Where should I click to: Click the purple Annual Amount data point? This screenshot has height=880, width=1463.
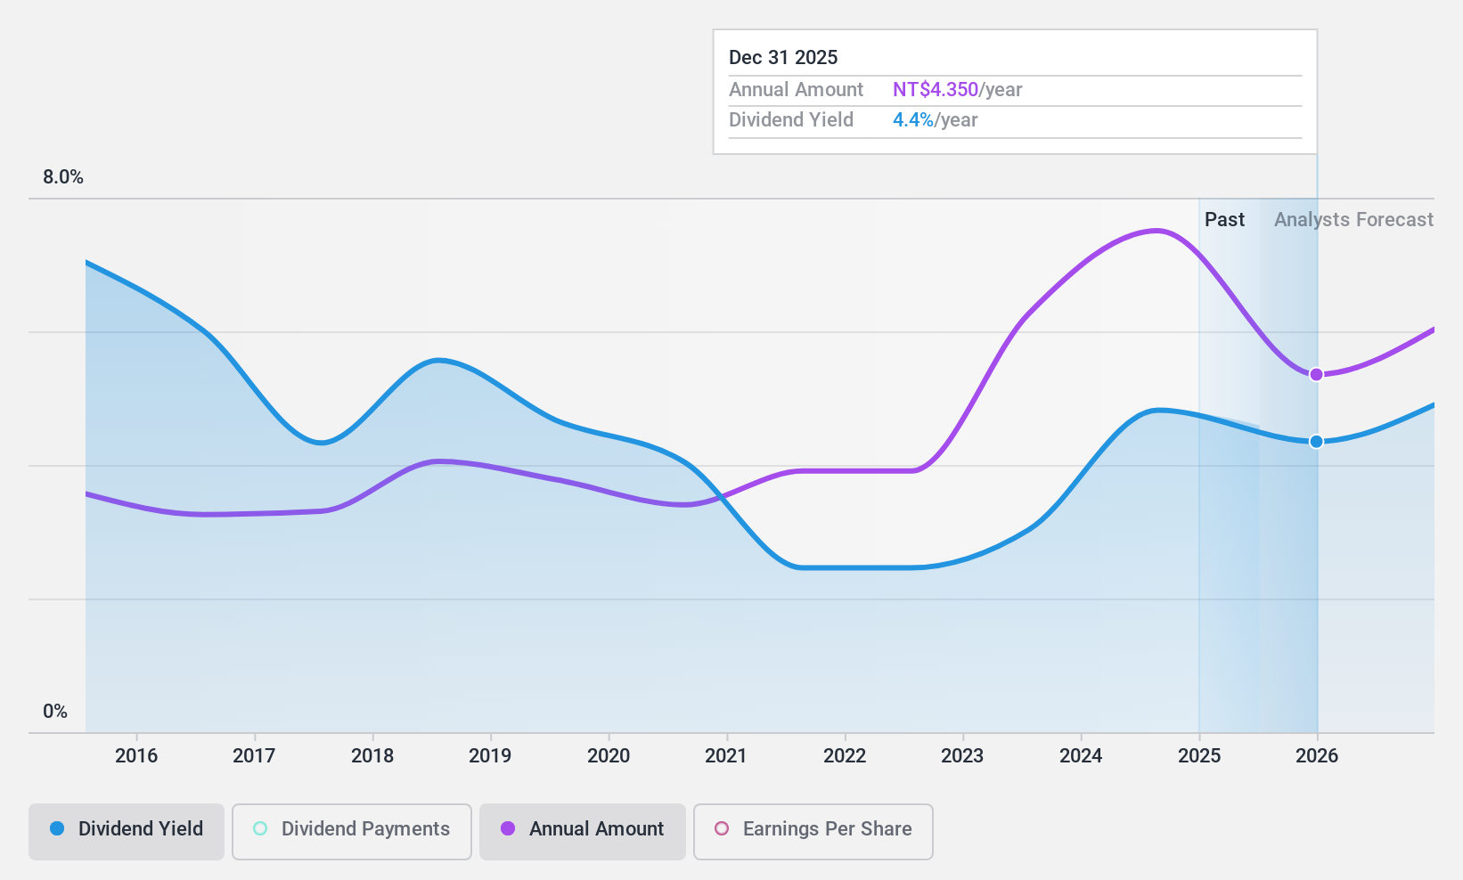(1316, 374)
